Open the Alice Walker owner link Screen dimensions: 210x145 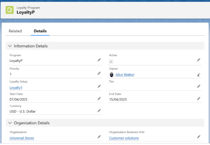click(x=125, y=75)
